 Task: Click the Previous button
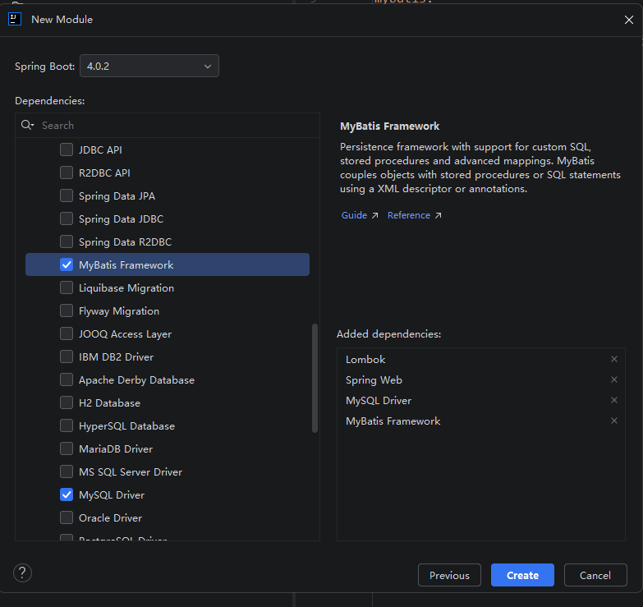pyautogui.click(x=449, y=575)
